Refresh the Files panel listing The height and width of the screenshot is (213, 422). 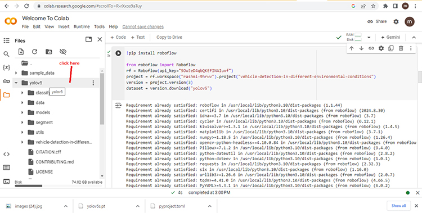(x=34, y=52)
